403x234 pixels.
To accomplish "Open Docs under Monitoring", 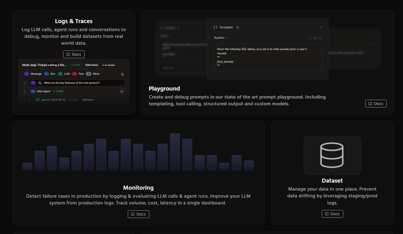I will [139, 214].
